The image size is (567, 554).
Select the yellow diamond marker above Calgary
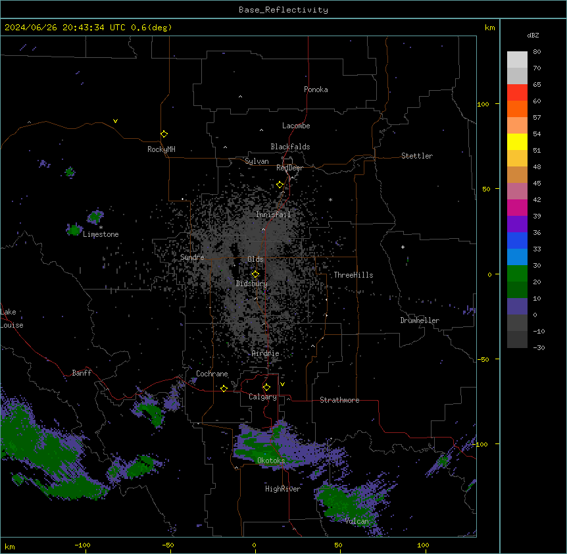(x=266, y=388)
